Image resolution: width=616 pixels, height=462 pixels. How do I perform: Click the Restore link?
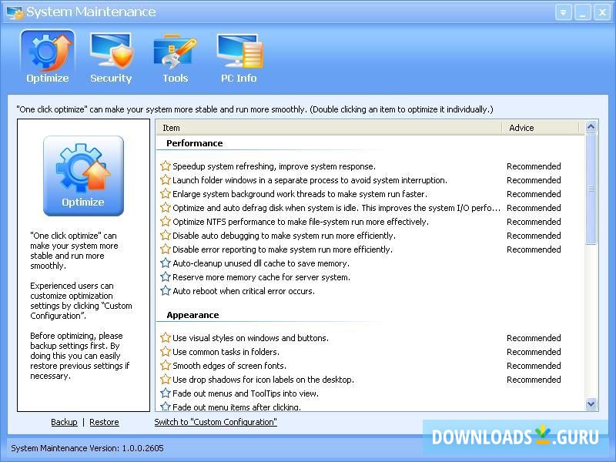point(104,422)
